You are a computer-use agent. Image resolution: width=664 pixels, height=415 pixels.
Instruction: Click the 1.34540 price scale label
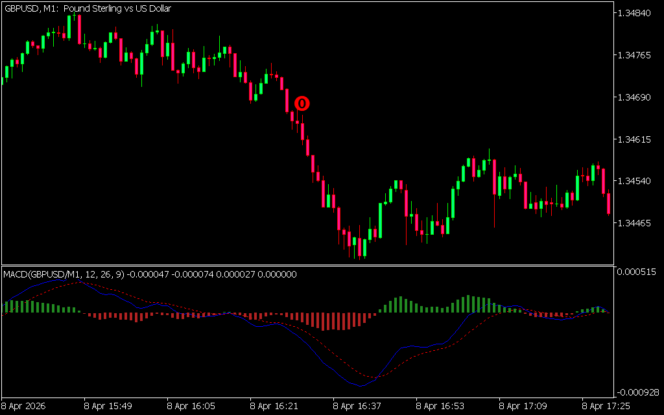[636, 181]
